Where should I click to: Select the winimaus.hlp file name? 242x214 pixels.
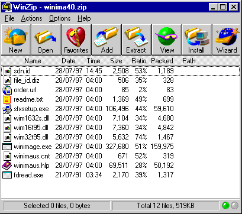tap(31, 166)
